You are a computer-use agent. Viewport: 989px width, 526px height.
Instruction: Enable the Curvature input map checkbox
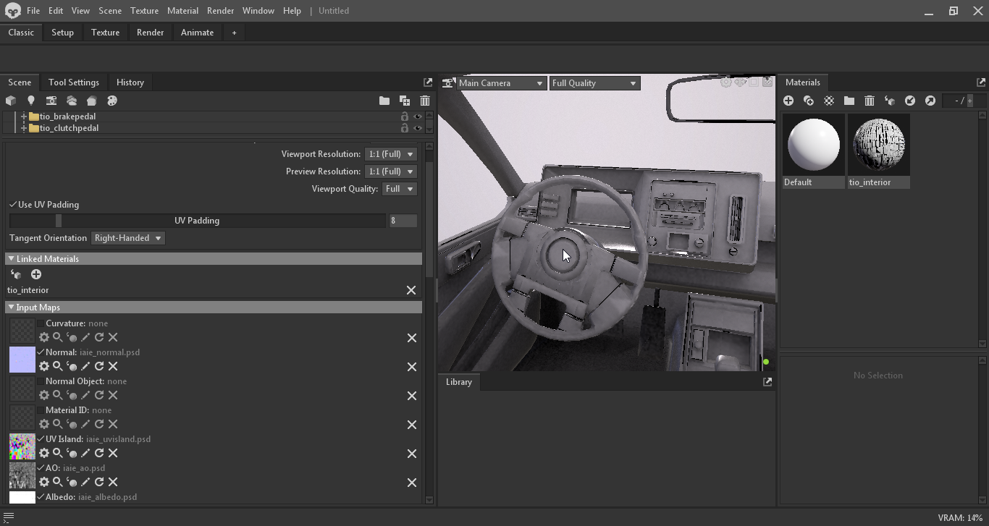[41, 323]
